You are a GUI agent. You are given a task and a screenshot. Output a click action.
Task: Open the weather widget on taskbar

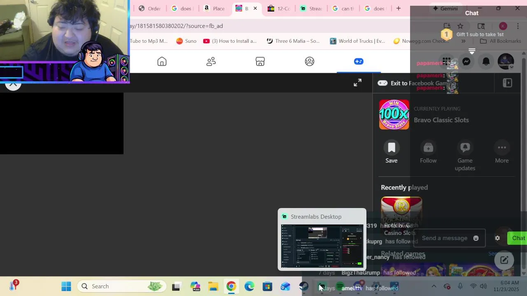tap(13, 285)
